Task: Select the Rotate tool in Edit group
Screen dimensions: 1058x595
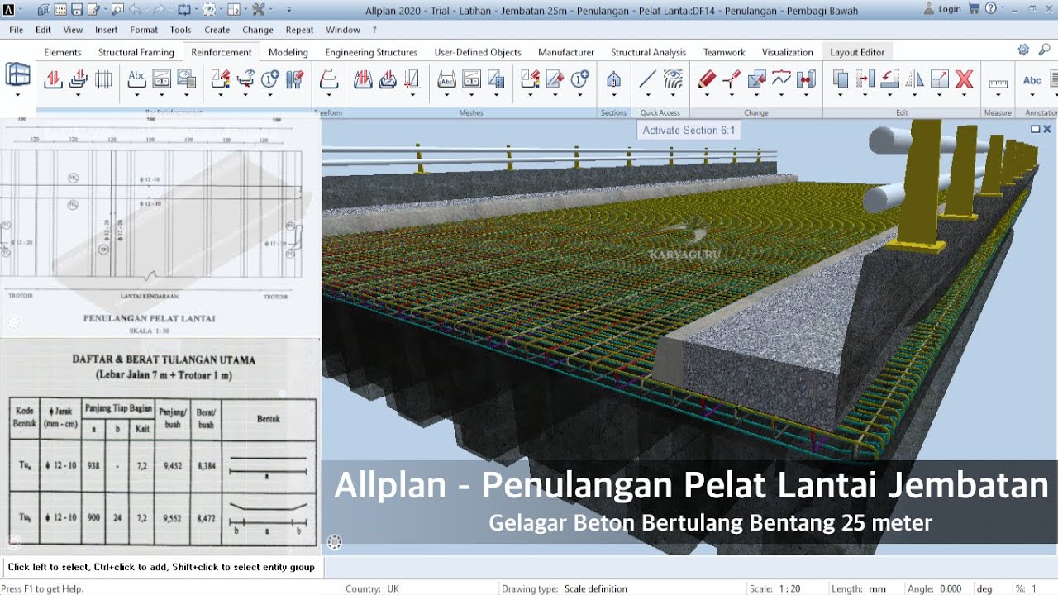Action: [x=890, y=79]
